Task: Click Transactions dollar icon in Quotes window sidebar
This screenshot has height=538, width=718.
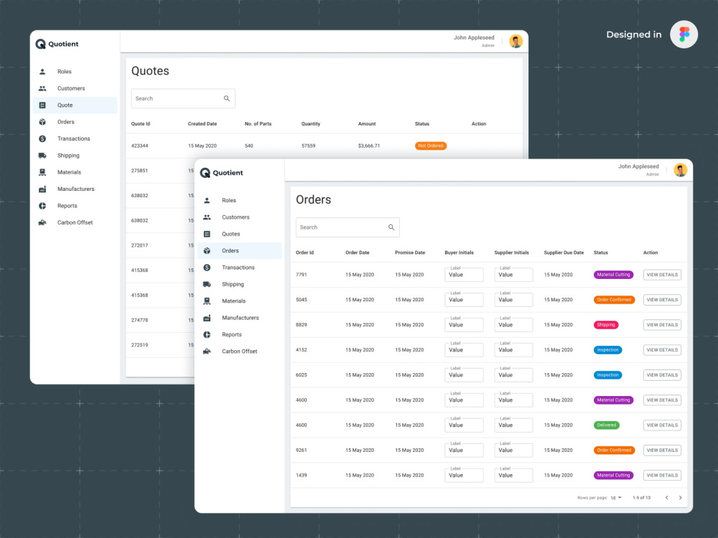Action: click(42, 138)
